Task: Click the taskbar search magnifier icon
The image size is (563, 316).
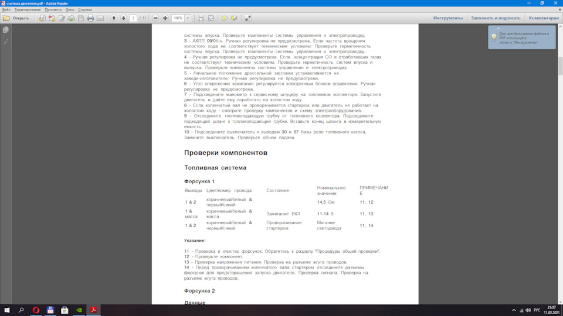Action: pyautogui.click(x=21, y=310)
